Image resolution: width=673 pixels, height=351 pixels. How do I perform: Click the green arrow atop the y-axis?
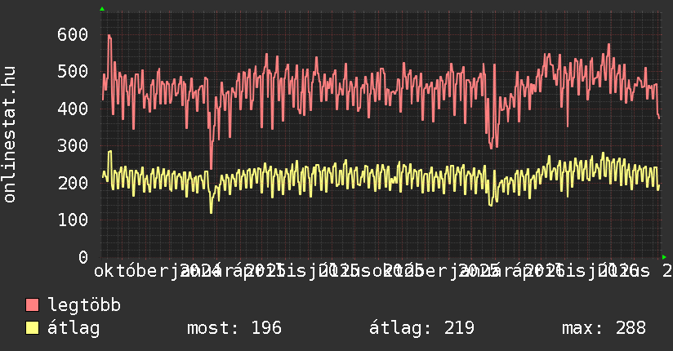[x=102, y=9]
